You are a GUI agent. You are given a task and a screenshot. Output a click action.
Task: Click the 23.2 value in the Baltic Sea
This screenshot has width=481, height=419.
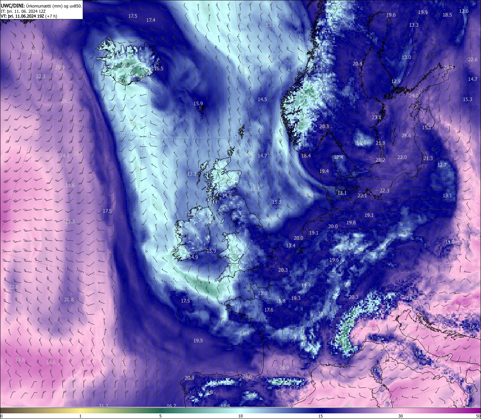pos(380,160)
